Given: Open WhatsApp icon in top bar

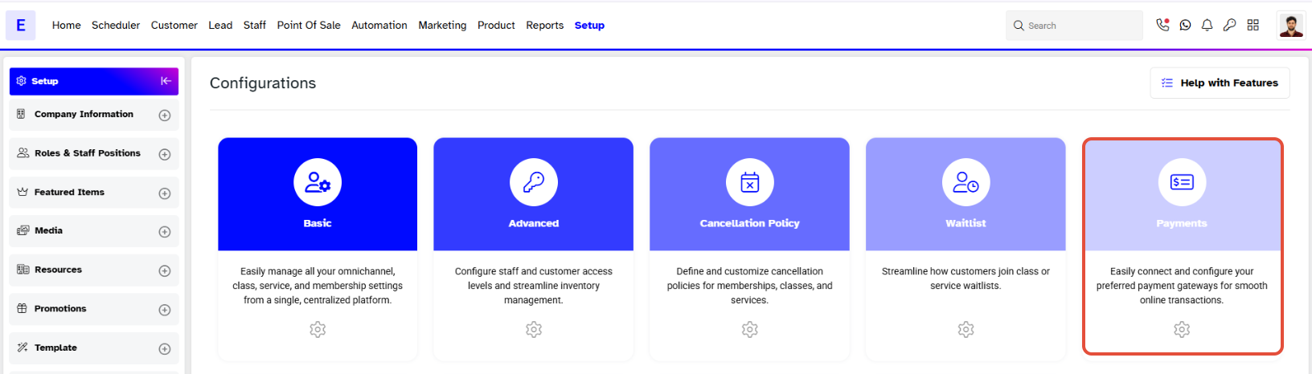Looking at the screenshot, I should point(1185,25).
